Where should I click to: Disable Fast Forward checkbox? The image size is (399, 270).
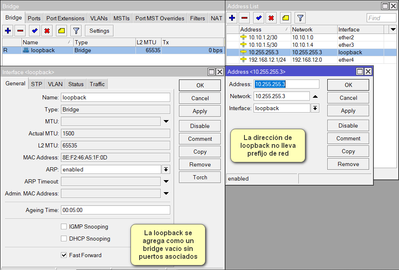64,255
